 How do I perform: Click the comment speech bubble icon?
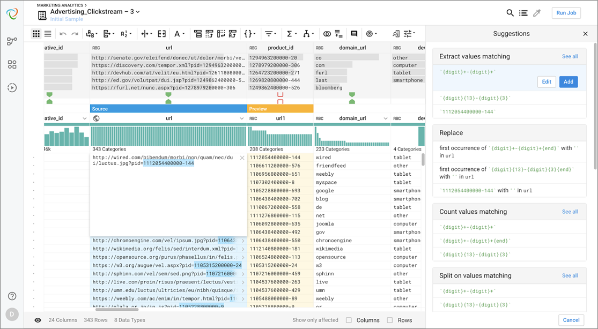pyautogui.click(x=354, y=34)
